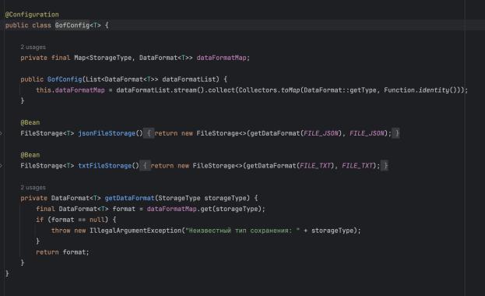Click the fold arrow beside jsonFileStorage in the gutter
Image resolution: width=485 pixels, height=296 pixels.
coord(2,133)
